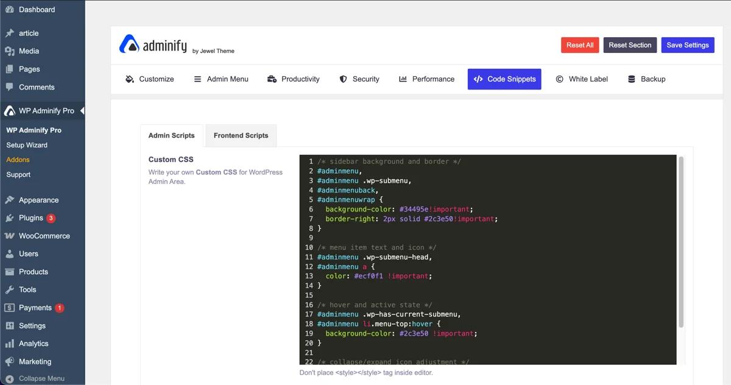The height and width of the screenshot is (385, 731).
Task: Click the Backup database icon
Action: click(632, 79)
